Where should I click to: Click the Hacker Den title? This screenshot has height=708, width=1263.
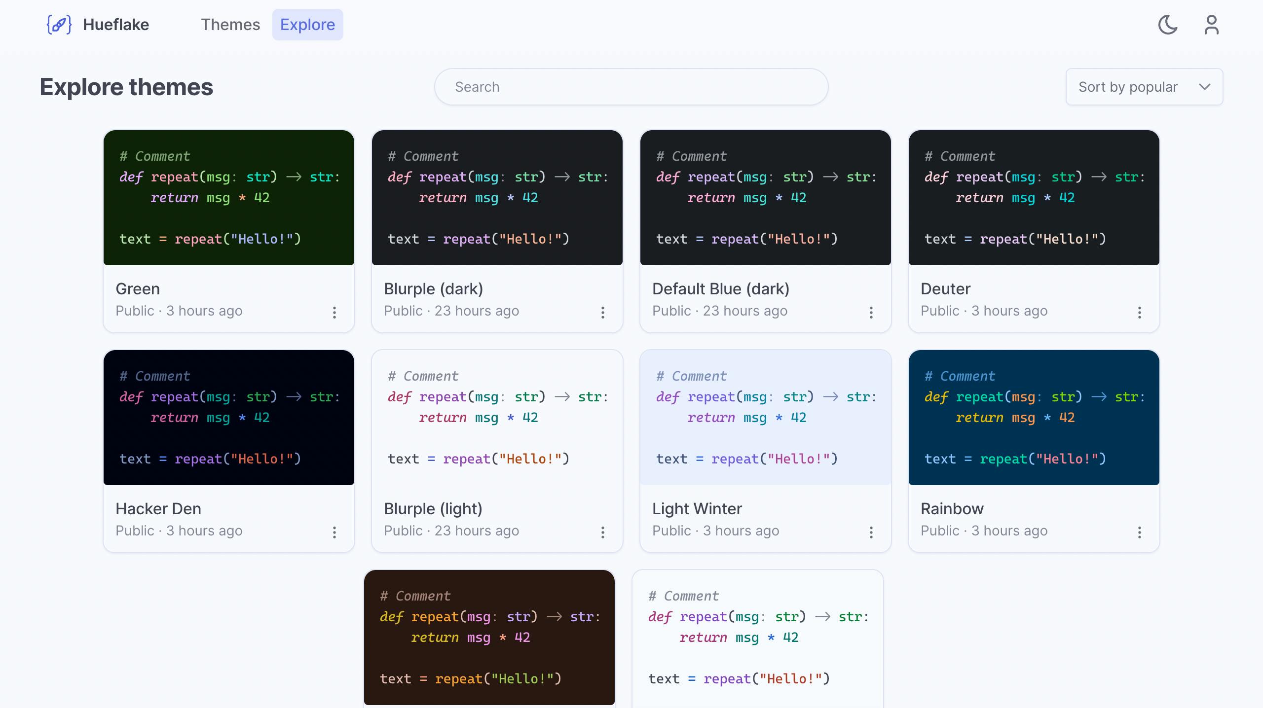[x=158, y=509]
